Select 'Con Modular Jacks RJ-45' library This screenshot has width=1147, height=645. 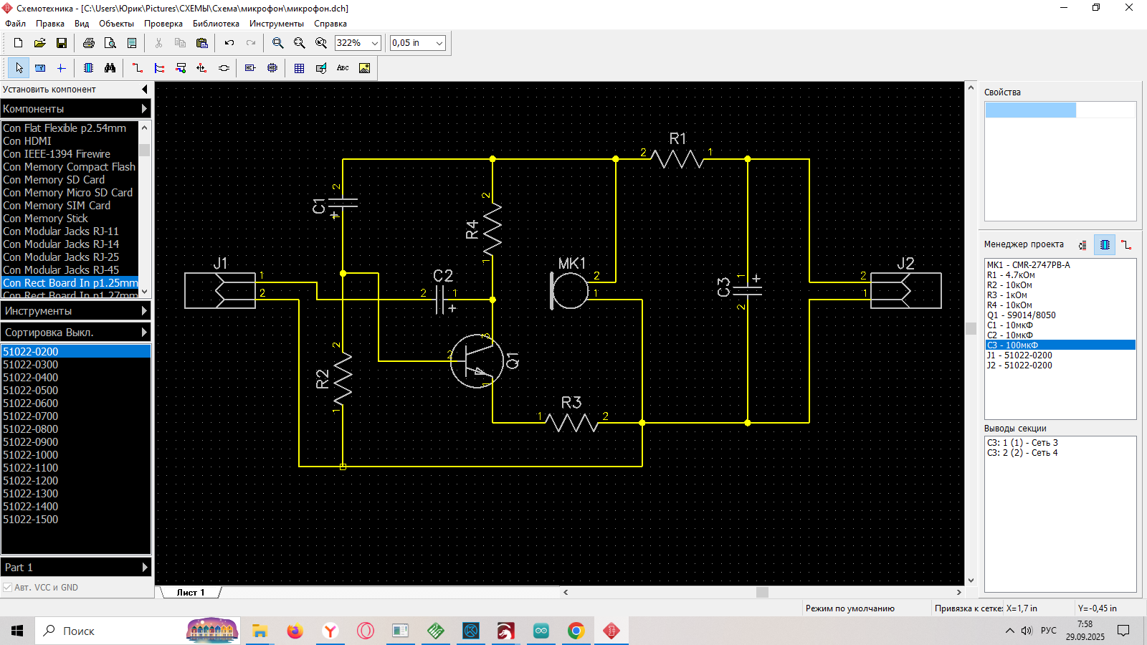point(61,270)
